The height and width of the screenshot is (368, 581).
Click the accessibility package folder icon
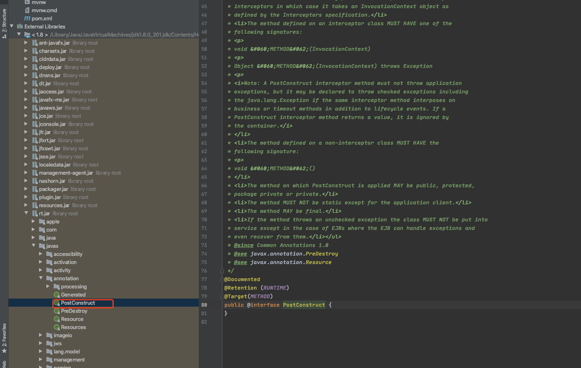point(49,254)
